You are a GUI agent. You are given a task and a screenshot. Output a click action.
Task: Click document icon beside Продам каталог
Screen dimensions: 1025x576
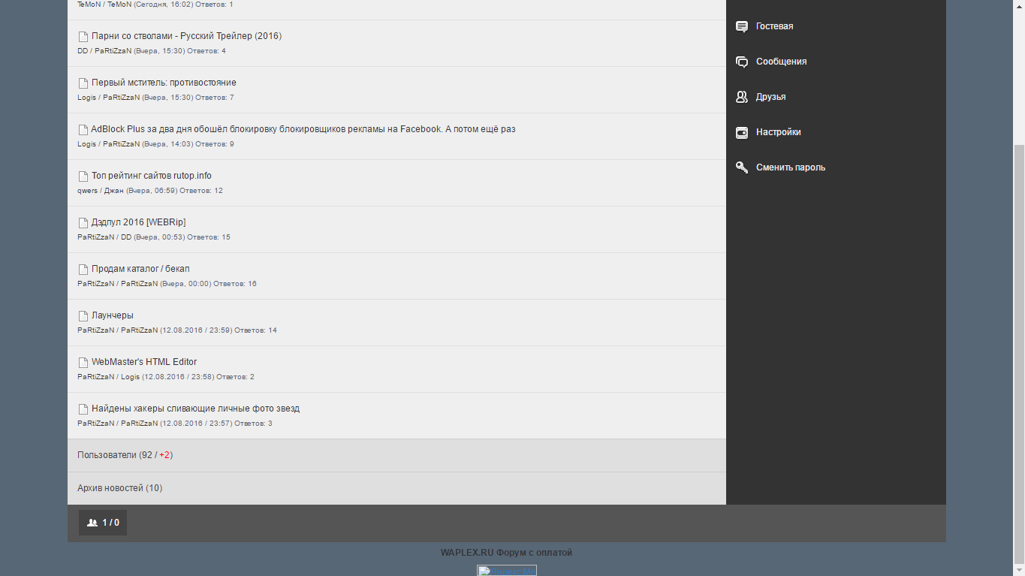click(x=83, y=269)
